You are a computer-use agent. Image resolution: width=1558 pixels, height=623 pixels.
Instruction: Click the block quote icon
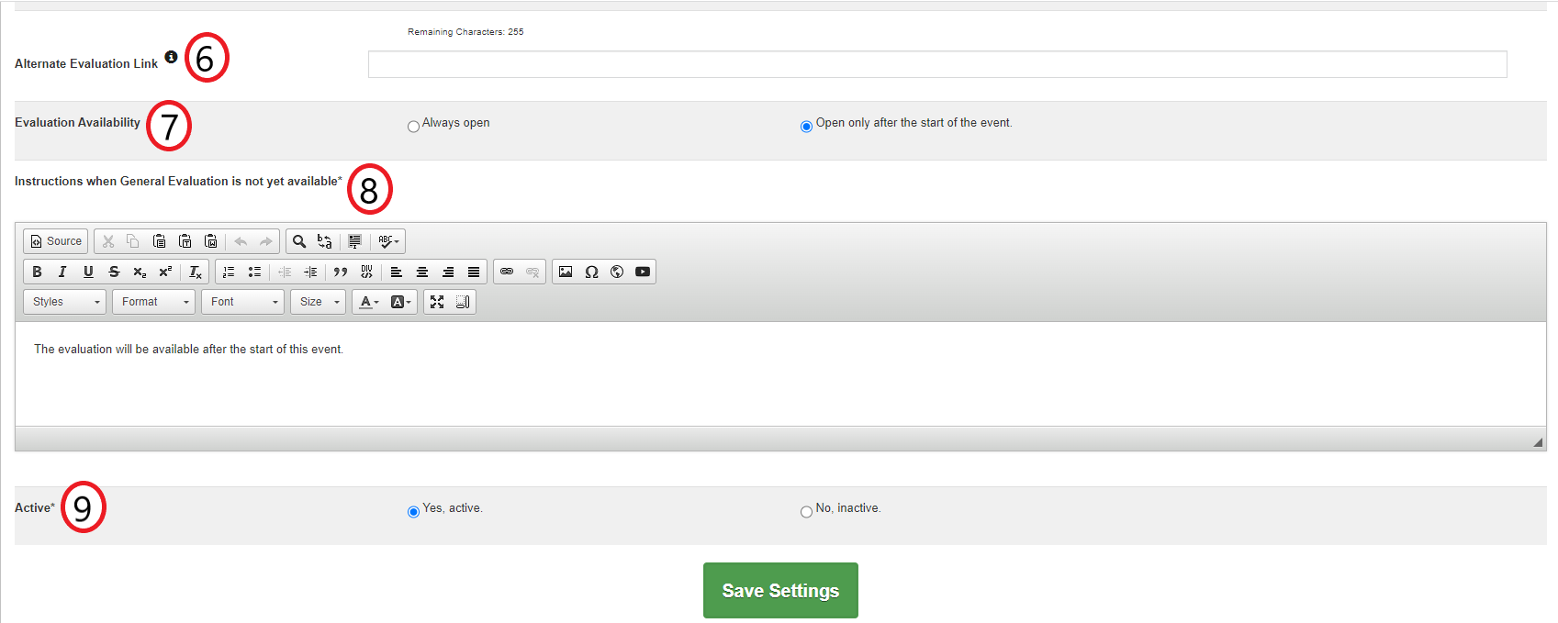(341, 272)
